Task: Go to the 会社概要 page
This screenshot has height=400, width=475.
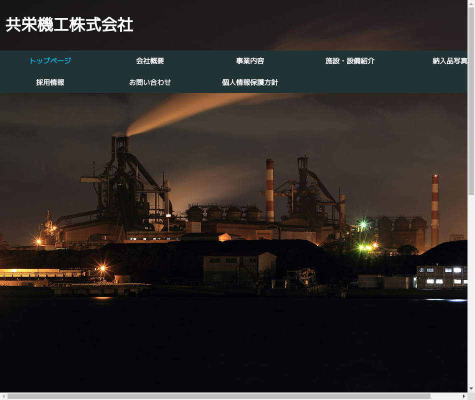Action: [150, 61]
